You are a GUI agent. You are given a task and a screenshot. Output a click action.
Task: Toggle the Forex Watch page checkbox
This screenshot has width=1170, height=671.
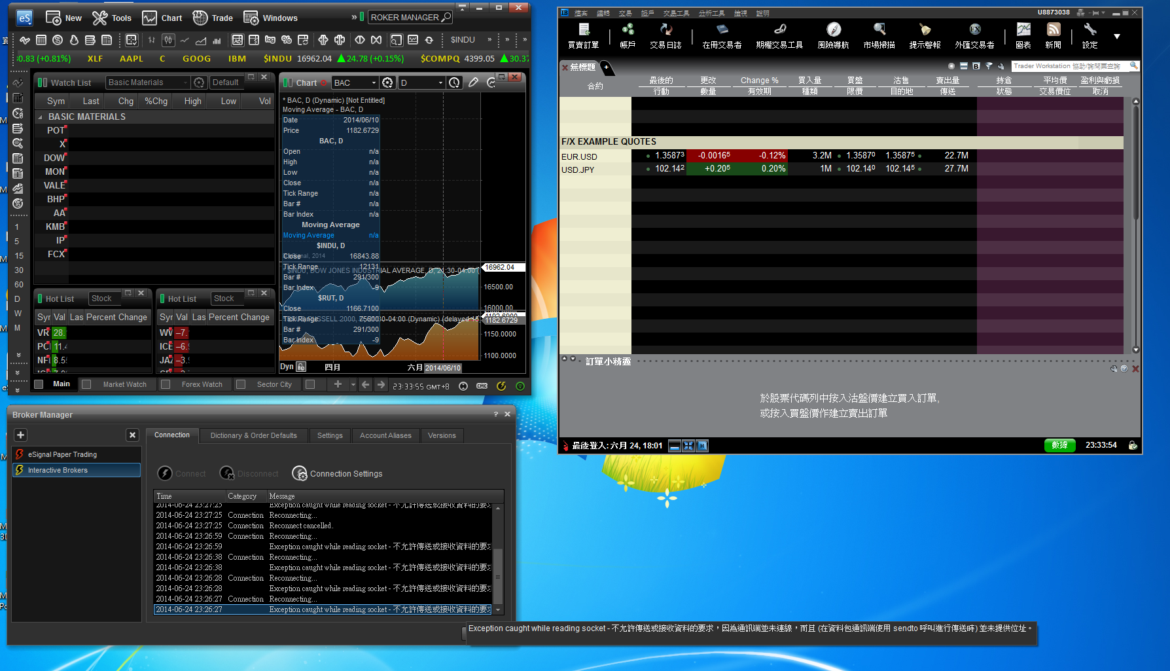pyautogui.click(x=166, y=384)
